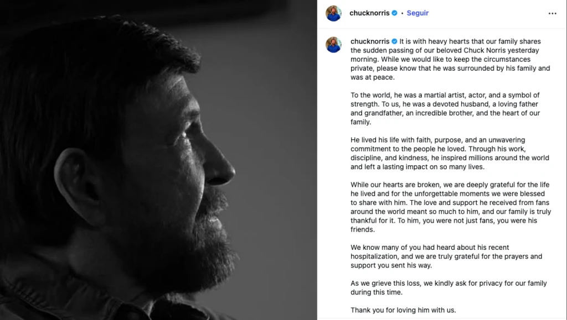Click the verified badge in the post header
This screenshot has height=320, width=567.
(x=394, y=13)
